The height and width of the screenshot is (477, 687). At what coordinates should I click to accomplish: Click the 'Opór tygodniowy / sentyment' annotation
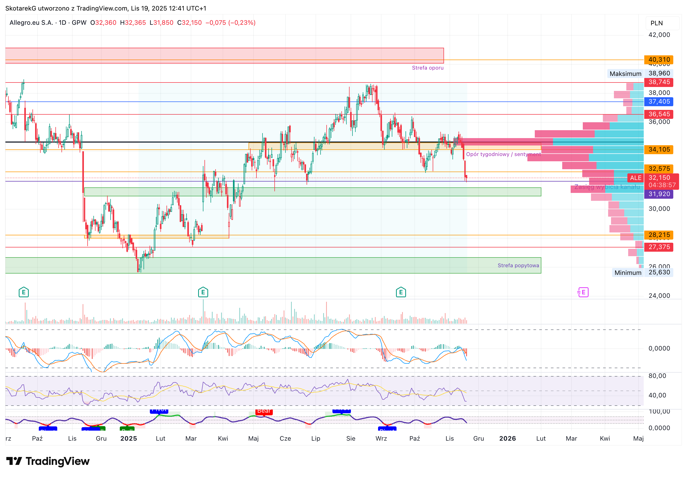[x=503, y=154]
